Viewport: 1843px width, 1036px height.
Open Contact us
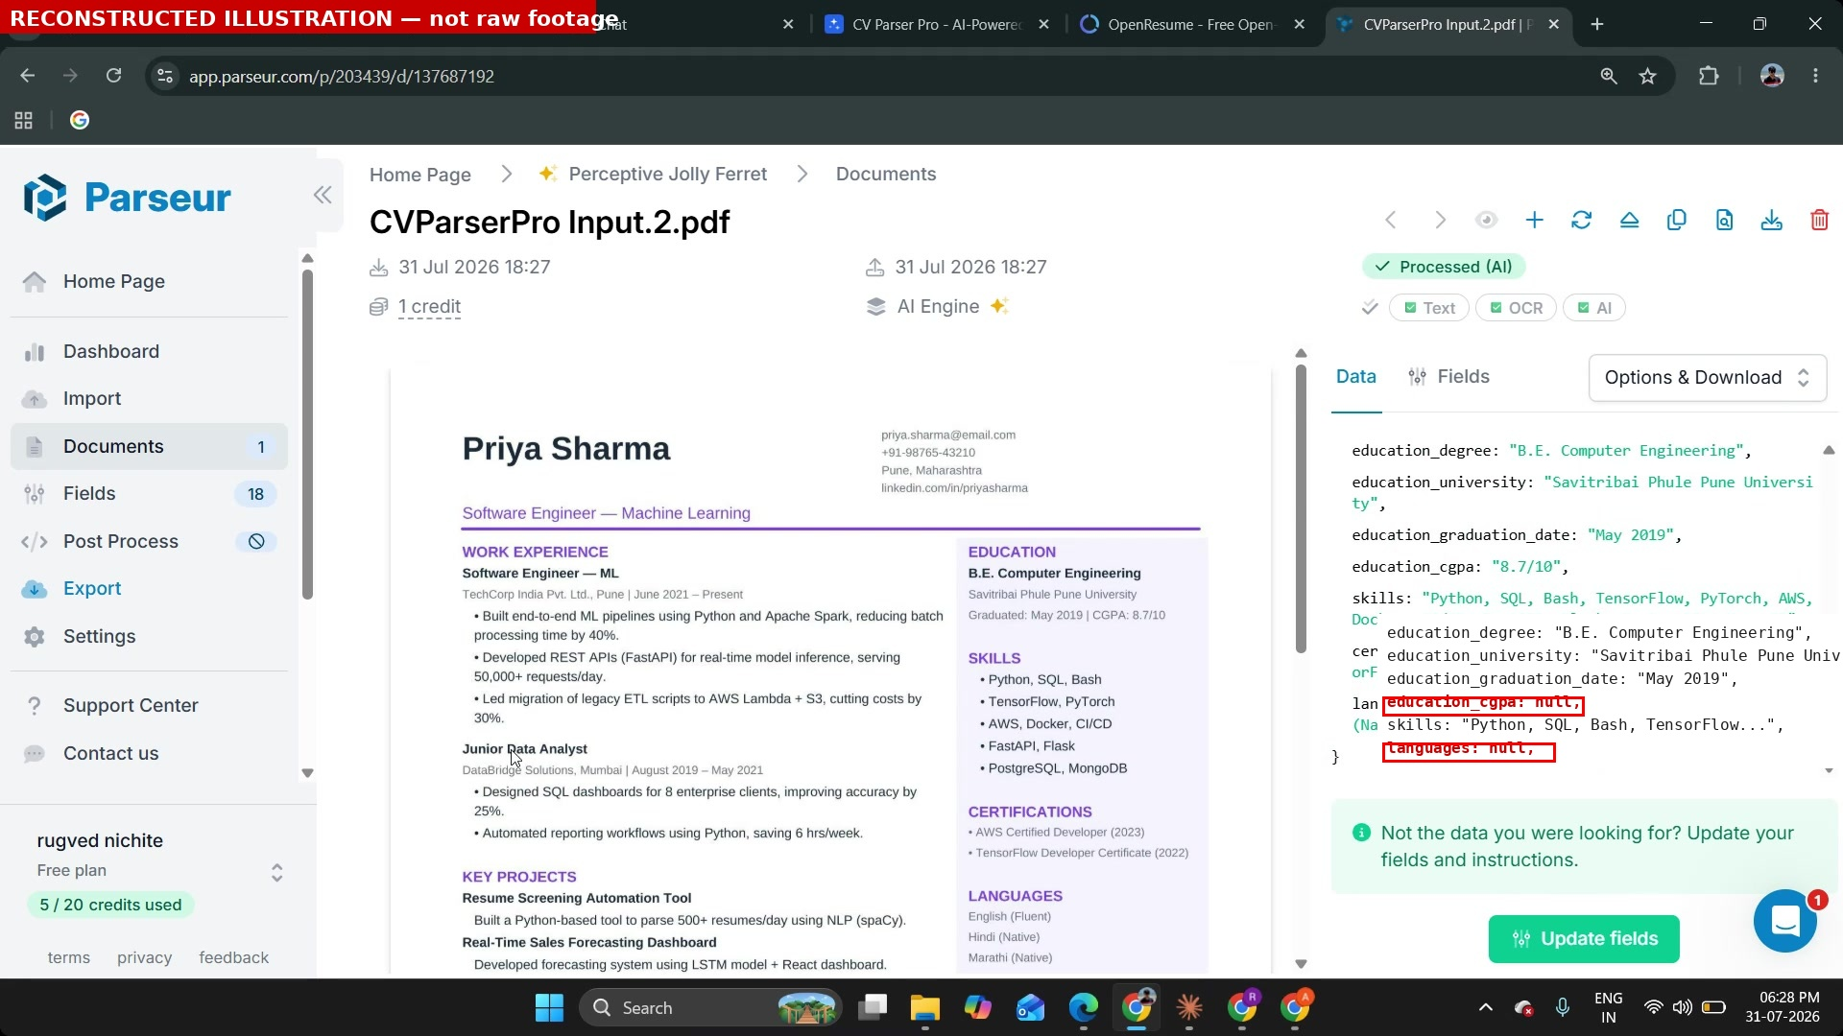coord(149,754)
